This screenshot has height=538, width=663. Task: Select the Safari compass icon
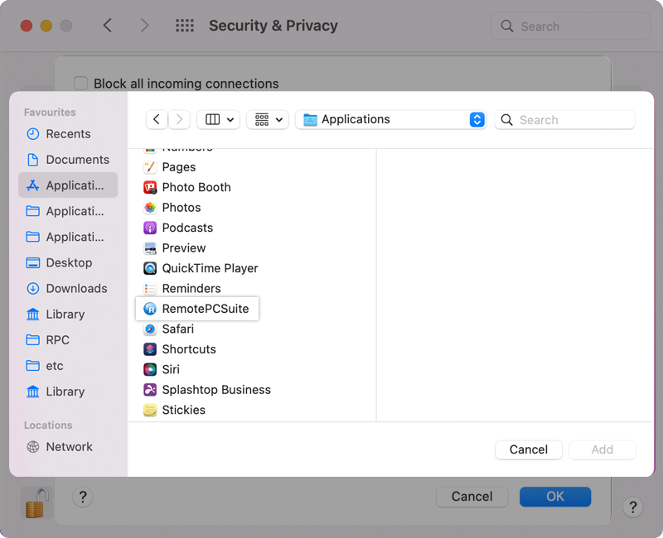tap(150, 329)
